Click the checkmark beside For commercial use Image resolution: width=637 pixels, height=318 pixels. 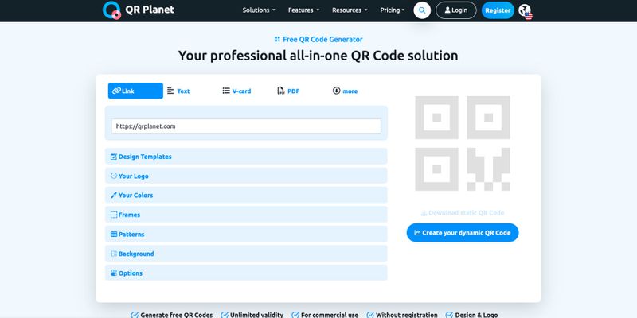point(295,315)
